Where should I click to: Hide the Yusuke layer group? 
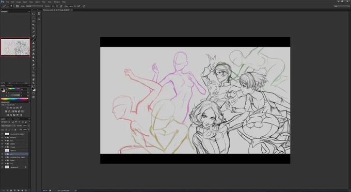pos(2,147)
